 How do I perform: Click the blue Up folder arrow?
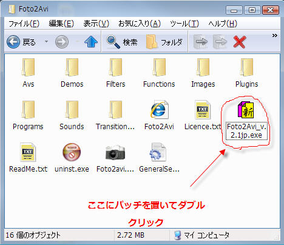pyautogui.click(x=91, y=42)
